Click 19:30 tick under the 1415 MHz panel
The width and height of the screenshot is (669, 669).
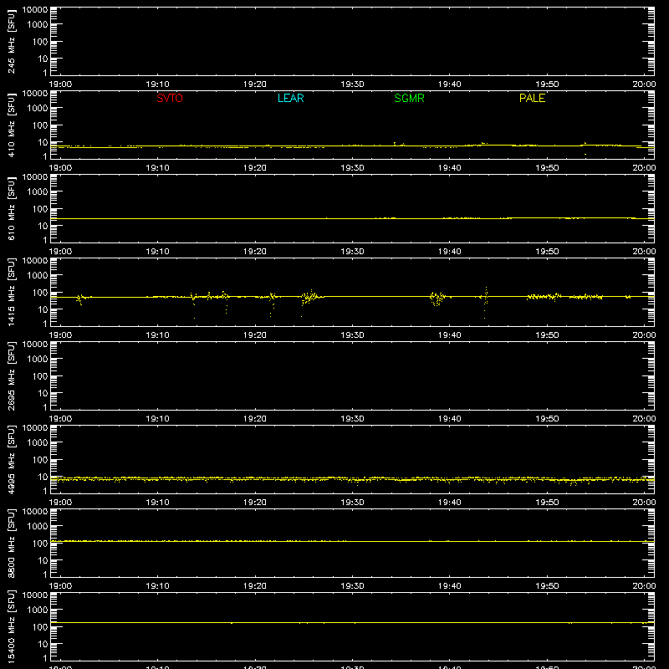352,335
